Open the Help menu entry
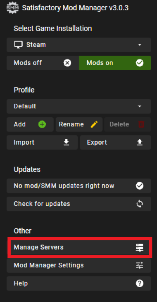The image size is (157, 302). (79, 283)
